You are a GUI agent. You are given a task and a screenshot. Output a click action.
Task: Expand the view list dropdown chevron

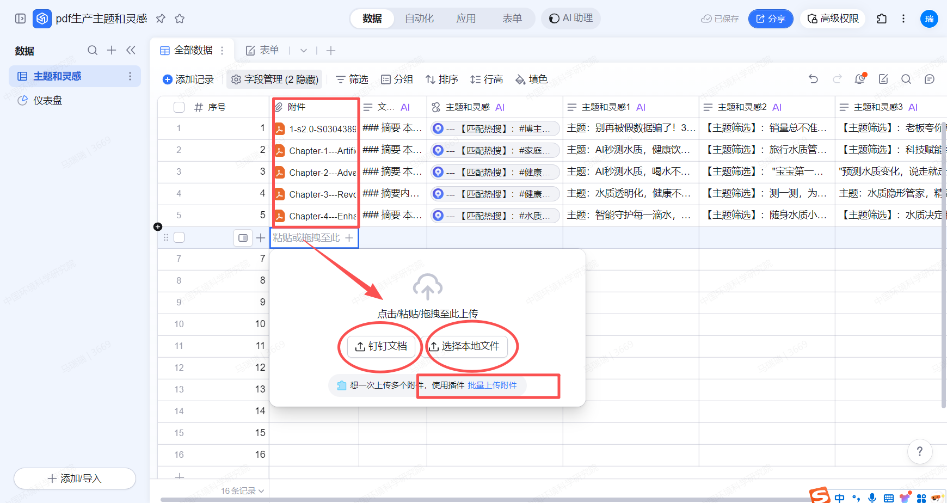pyautogui.click(x=304, y=51)
